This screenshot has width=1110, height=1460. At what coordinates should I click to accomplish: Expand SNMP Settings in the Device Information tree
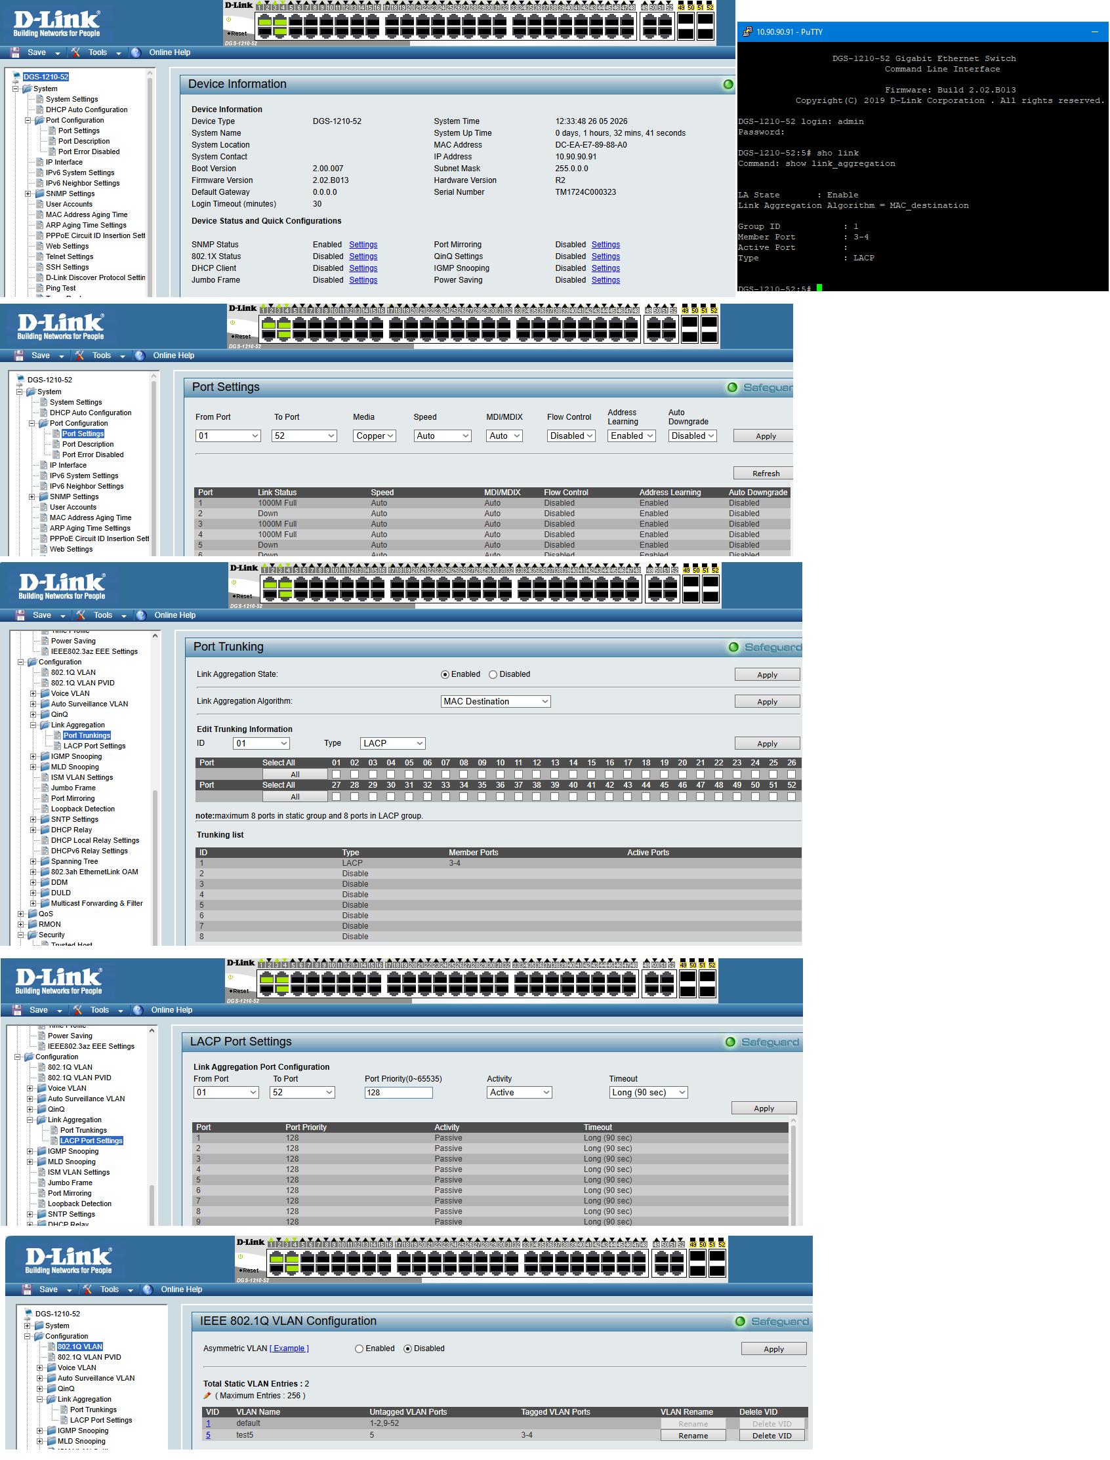[x=28, y=194]
